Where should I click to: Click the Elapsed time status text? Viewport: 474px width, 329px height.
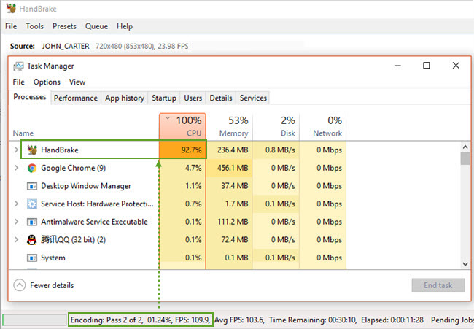pyautogui.click(x=392, y=320)
